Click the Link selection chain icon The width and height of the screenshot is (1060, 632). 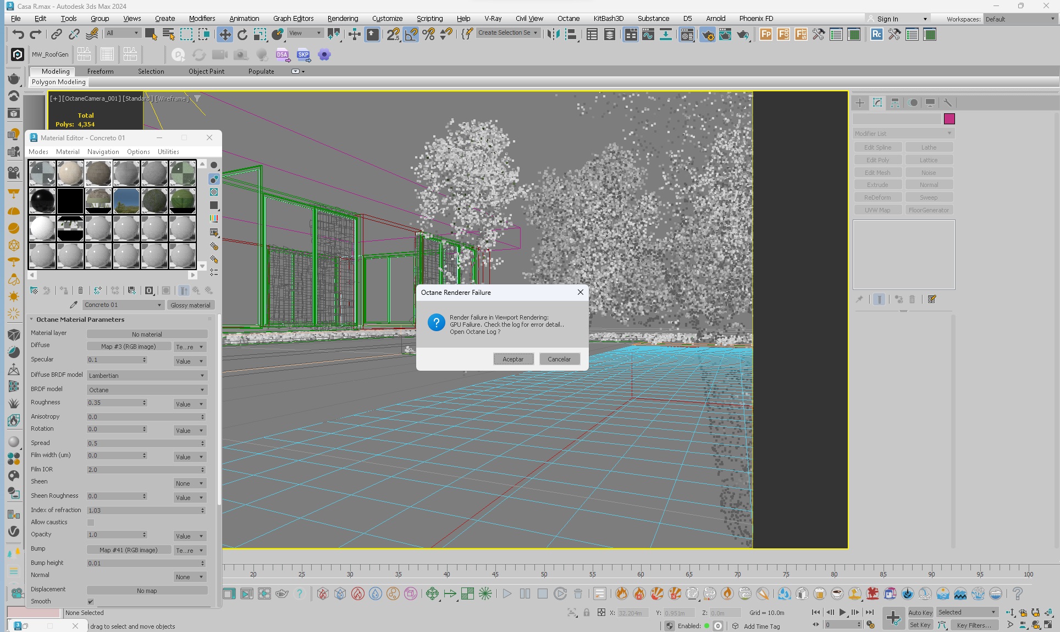coord(57,35)
